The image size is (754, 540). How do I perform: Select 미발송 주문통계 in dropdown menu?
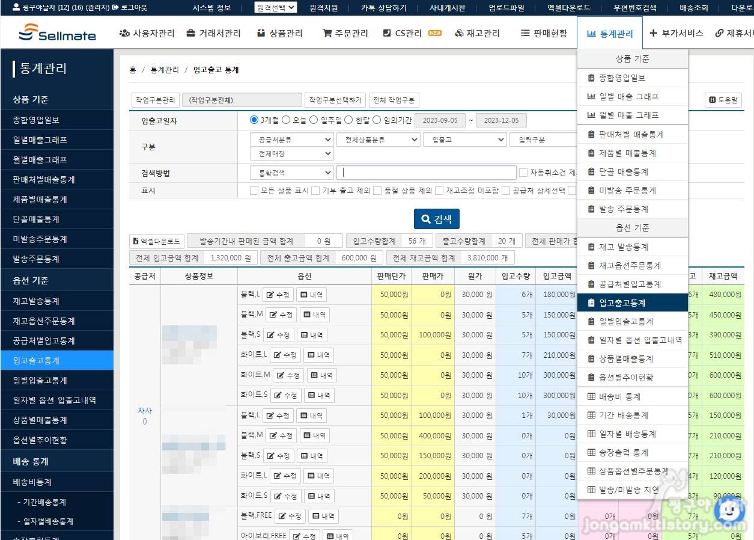point(632,190)
